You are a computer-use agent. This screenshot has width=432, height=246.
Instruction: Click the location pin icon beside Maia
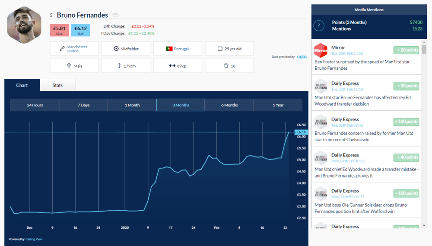pyautogui.click(x=69, y=65)
